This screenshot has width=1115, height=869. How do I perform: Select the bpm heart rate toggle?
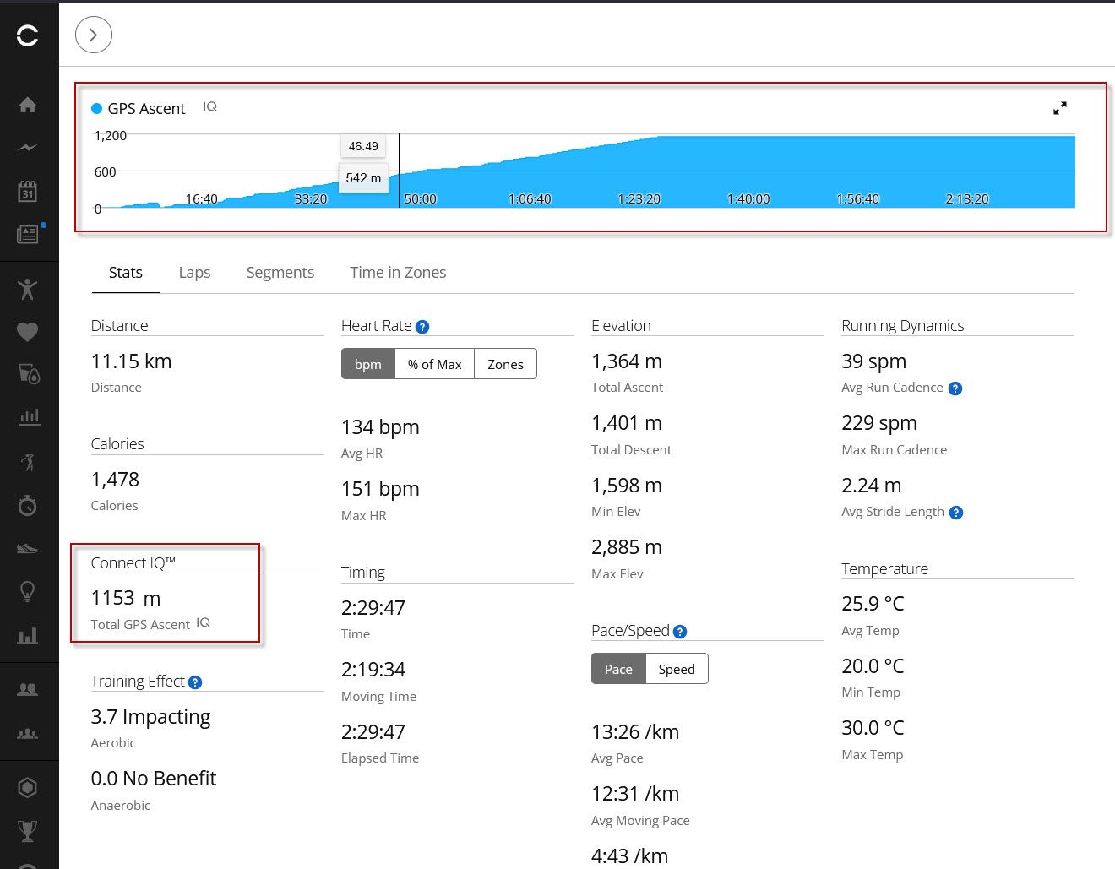(368, 364)
